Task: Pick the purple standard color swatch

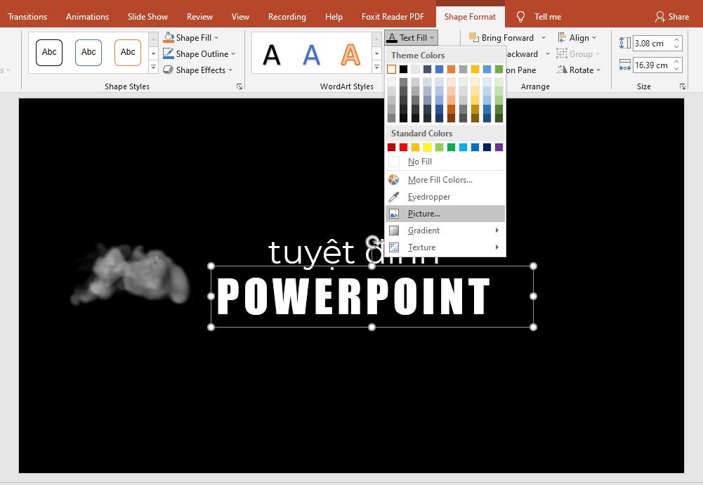Action: coord(499,147)
